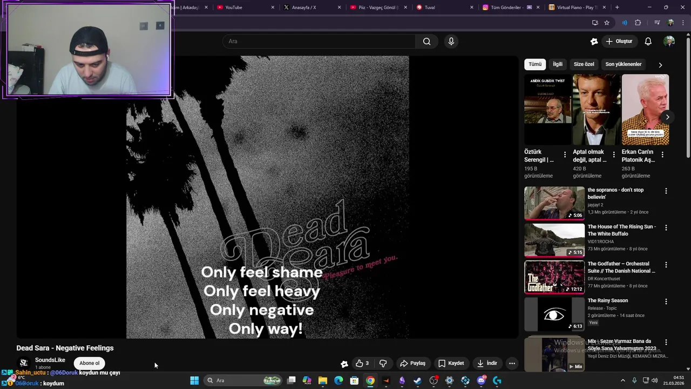The height and width of the screenshot is (389, 691).
Task: Click the Oluştur create button
Action: click(619, 41)
